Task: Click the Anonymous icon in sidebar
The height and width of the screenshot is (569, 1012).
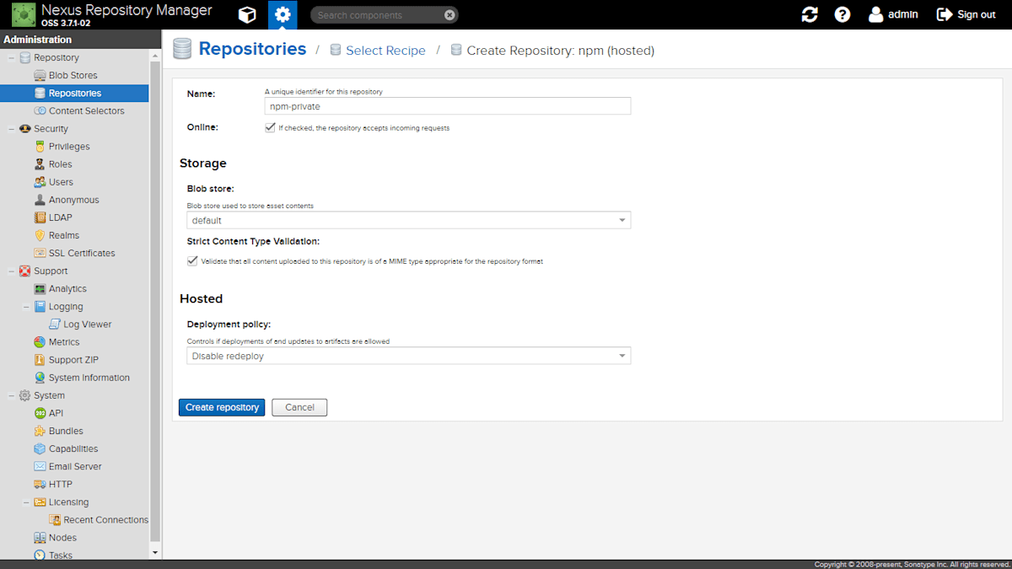Action: click(40, 200)
